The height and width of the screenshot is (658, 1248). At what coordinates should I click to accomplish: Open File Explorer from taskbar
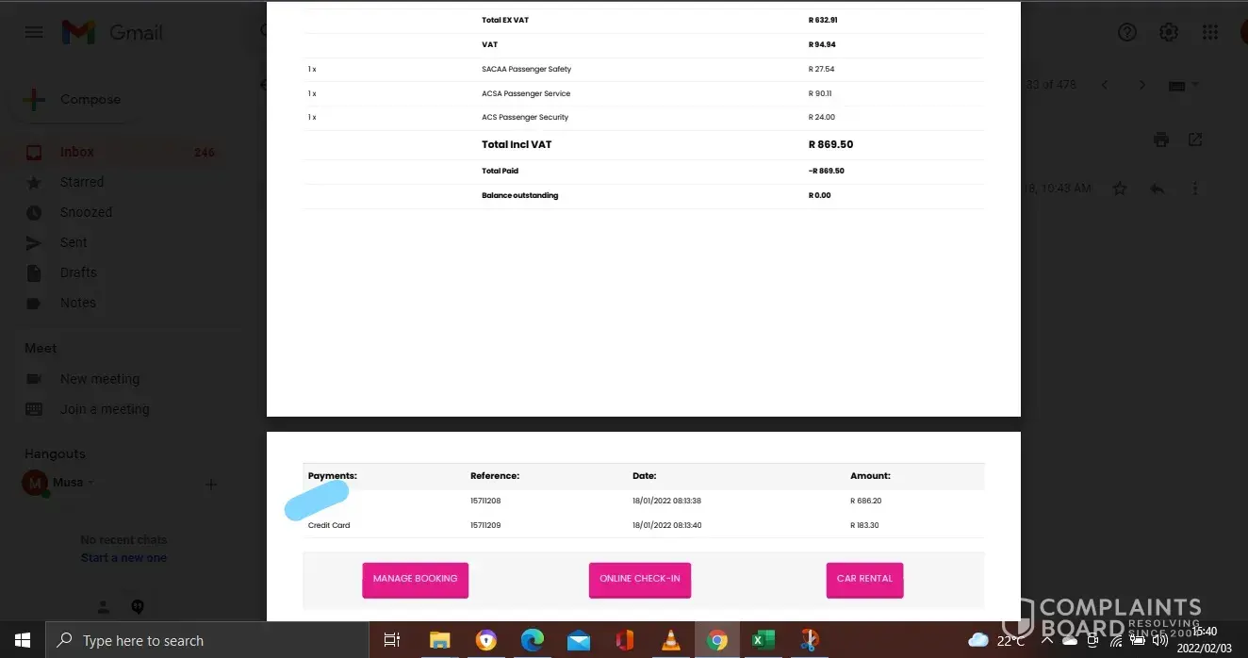(x=439, y=640)
